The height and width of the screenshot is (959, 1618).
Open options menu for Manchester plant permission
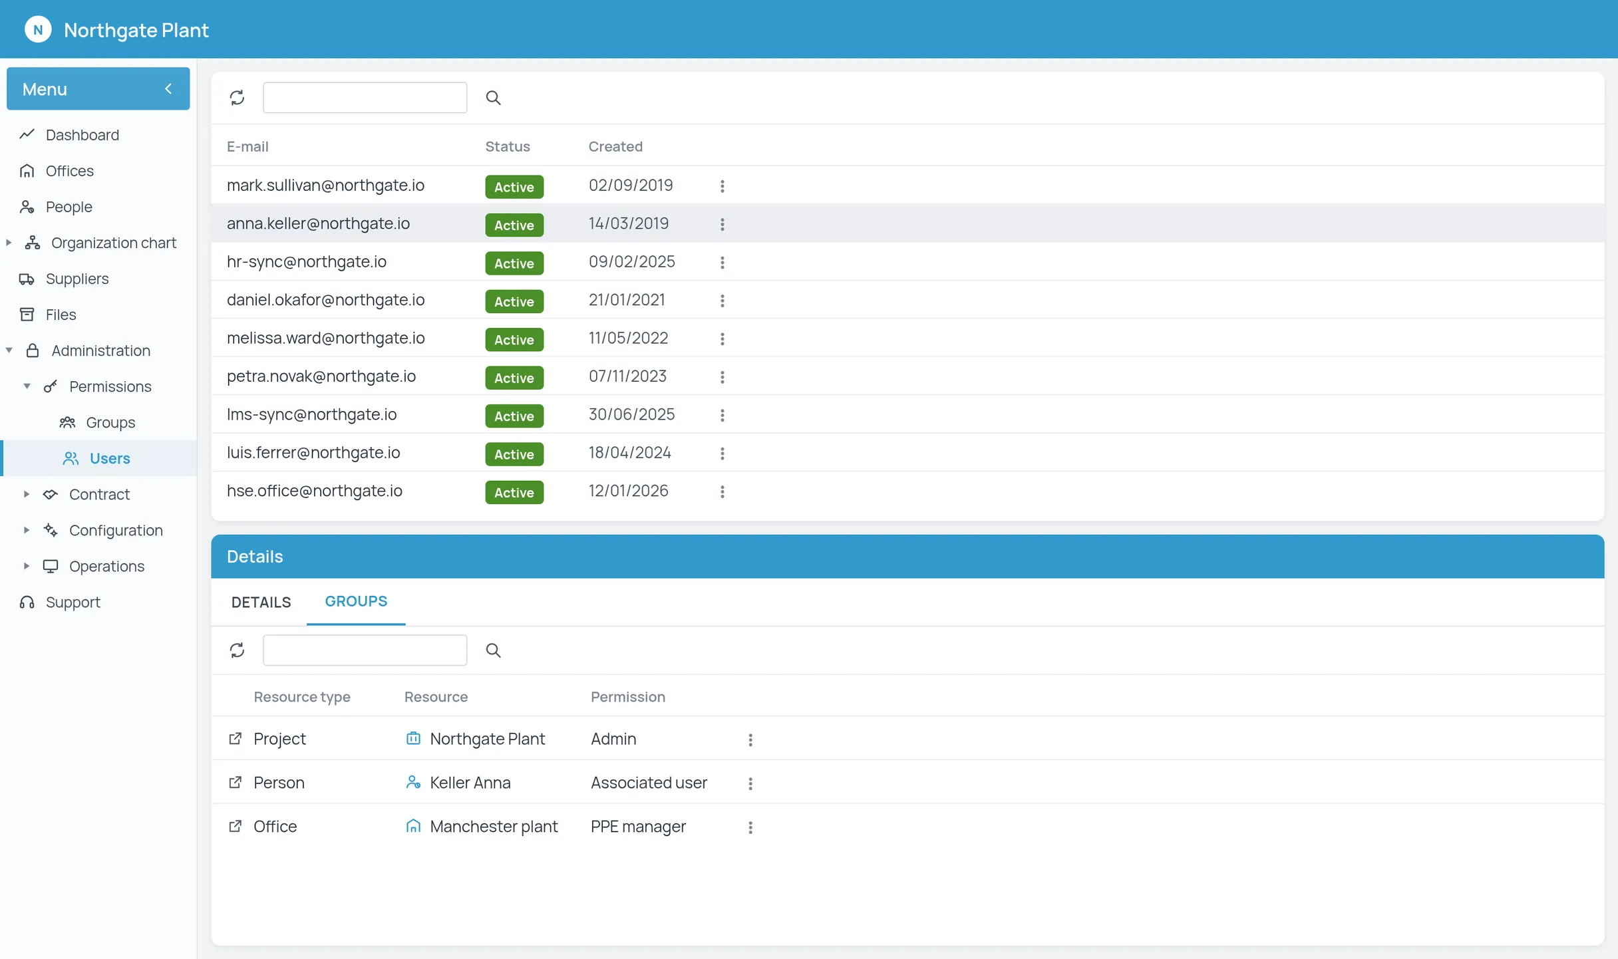750,827
